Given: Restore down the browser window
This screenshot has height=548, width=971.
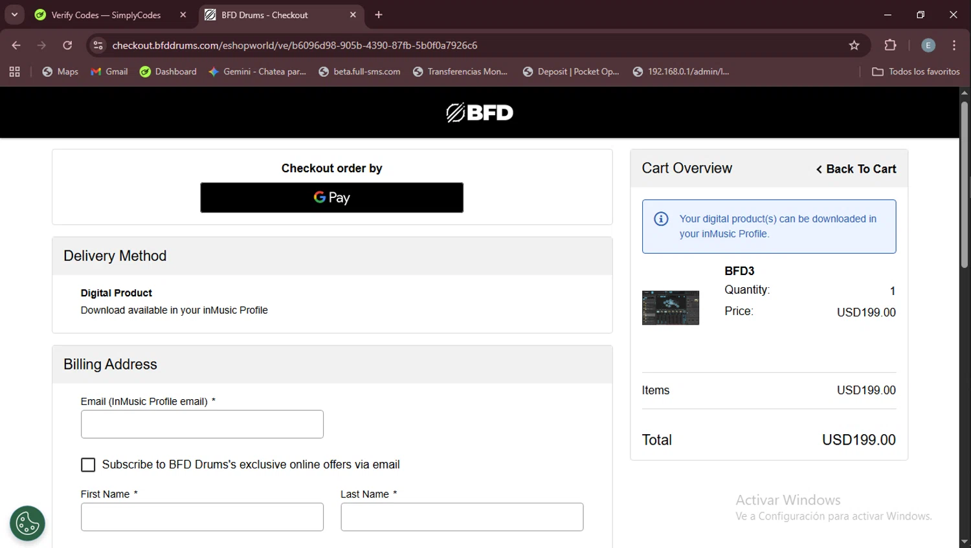Looking at the screenshot, I should [921, 15].
